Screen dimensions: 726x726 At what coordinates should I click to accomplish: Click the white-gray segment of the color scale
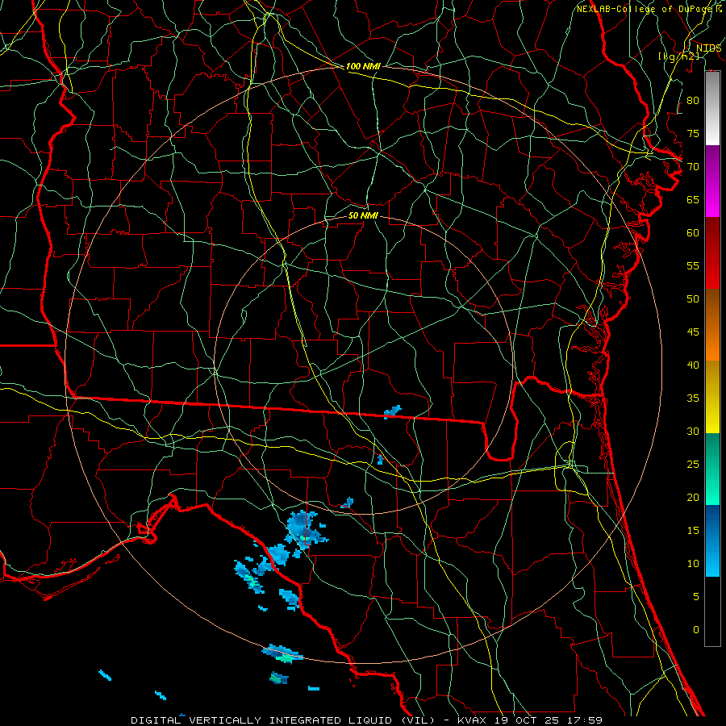[712, 108]
